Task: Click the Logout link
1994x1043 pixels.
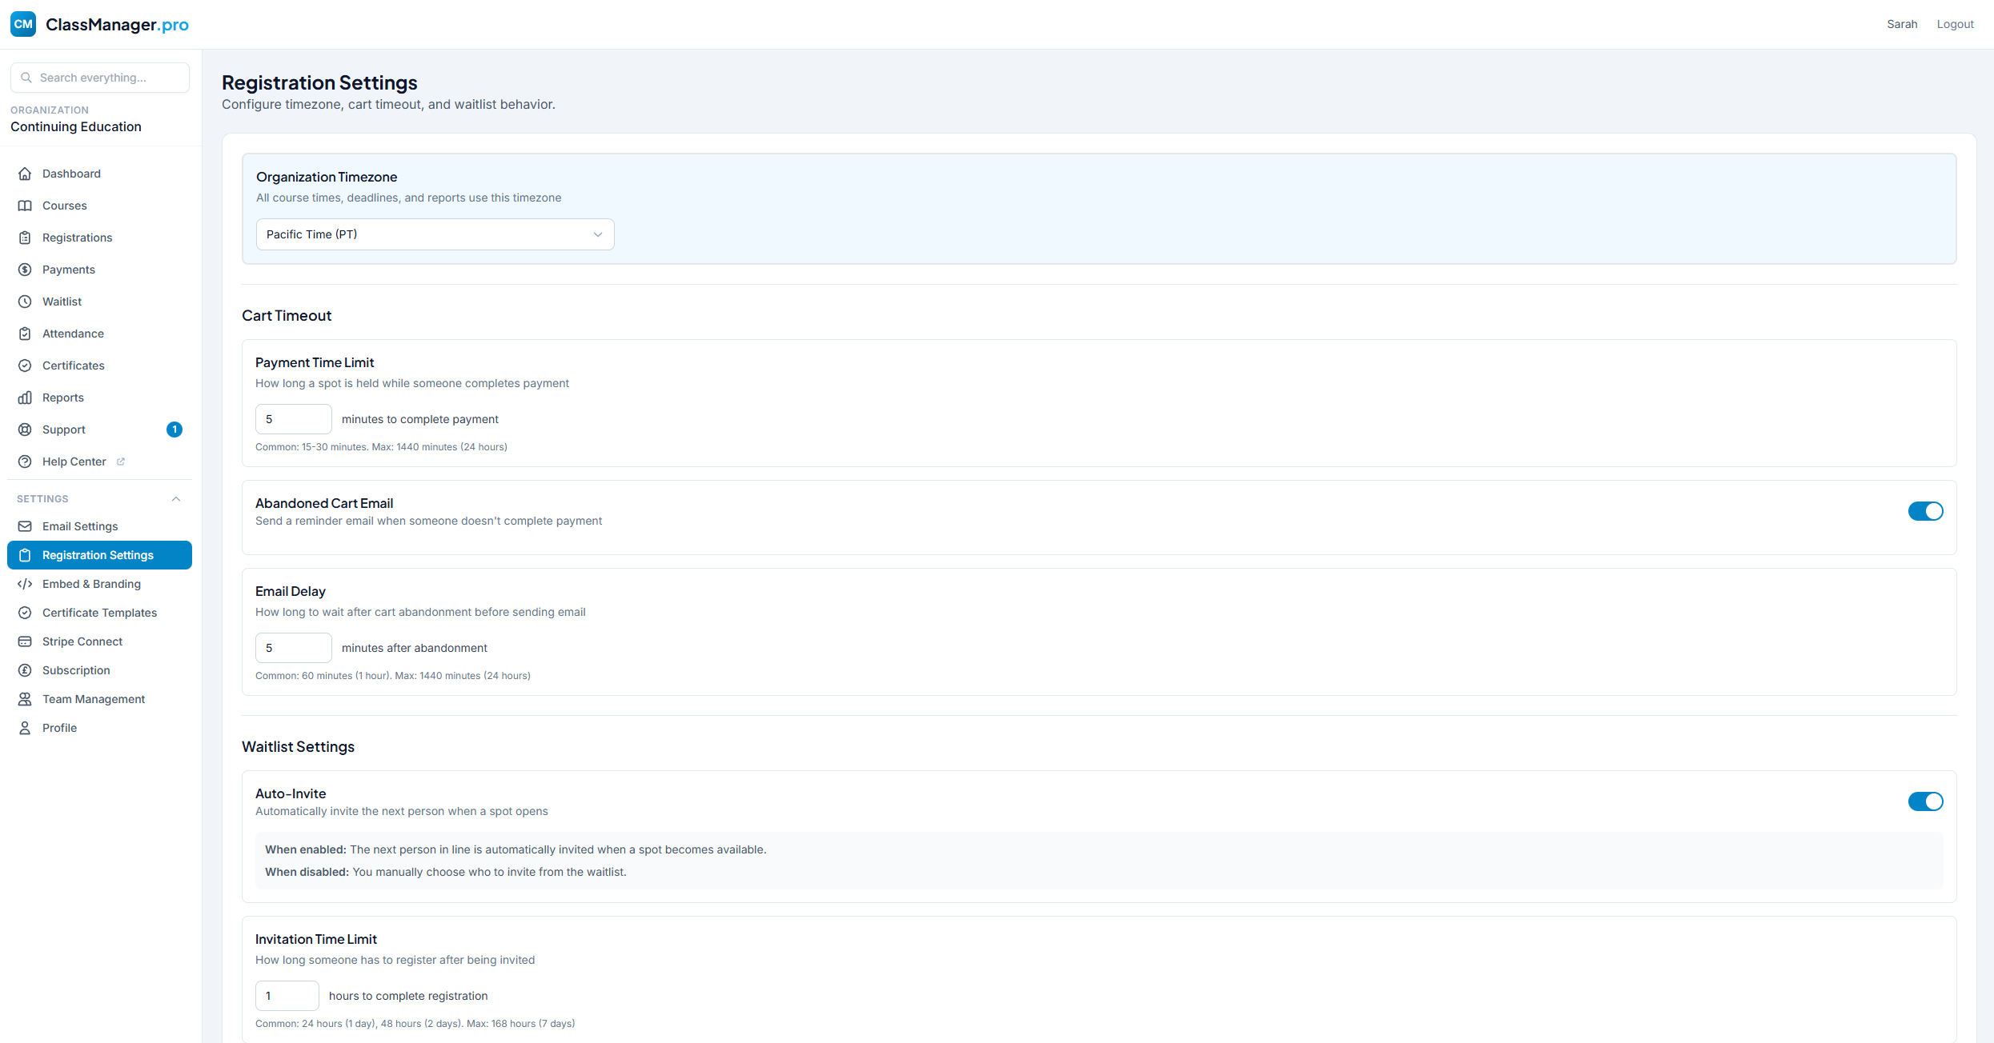Action: coord(1956,24)
